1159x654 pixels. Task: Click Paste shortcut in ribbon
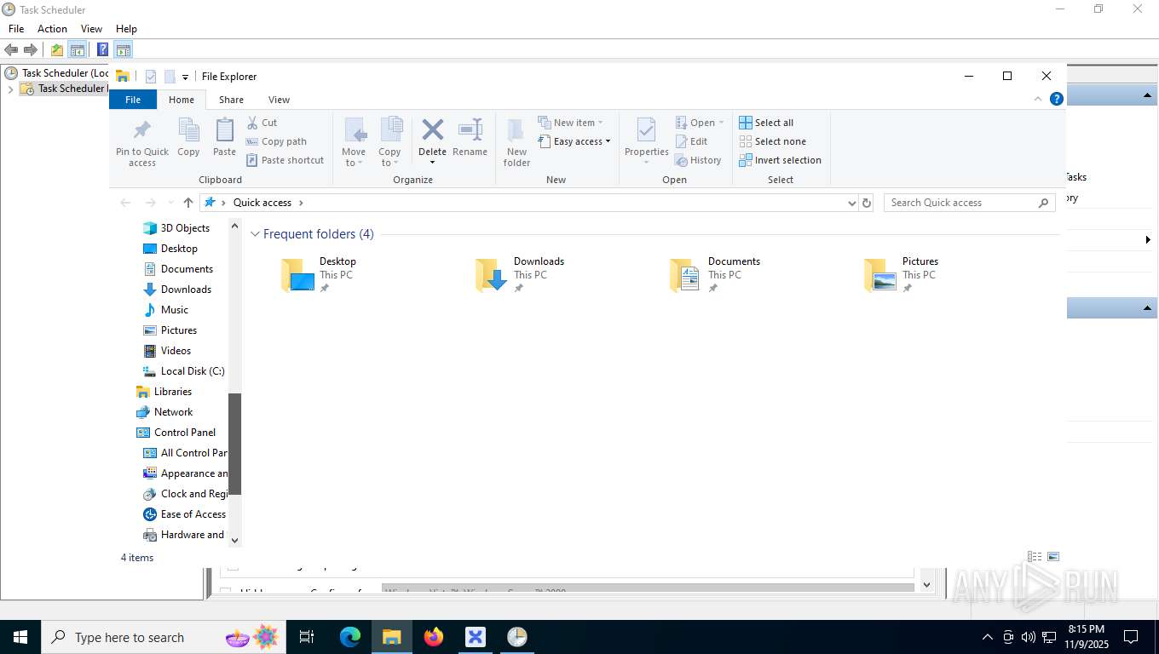(285, 160)
